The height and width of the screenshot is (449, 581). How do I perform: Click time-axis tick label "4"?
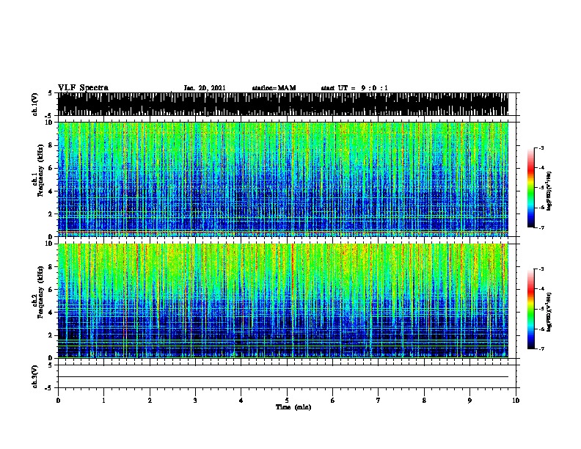coord(241,401)
